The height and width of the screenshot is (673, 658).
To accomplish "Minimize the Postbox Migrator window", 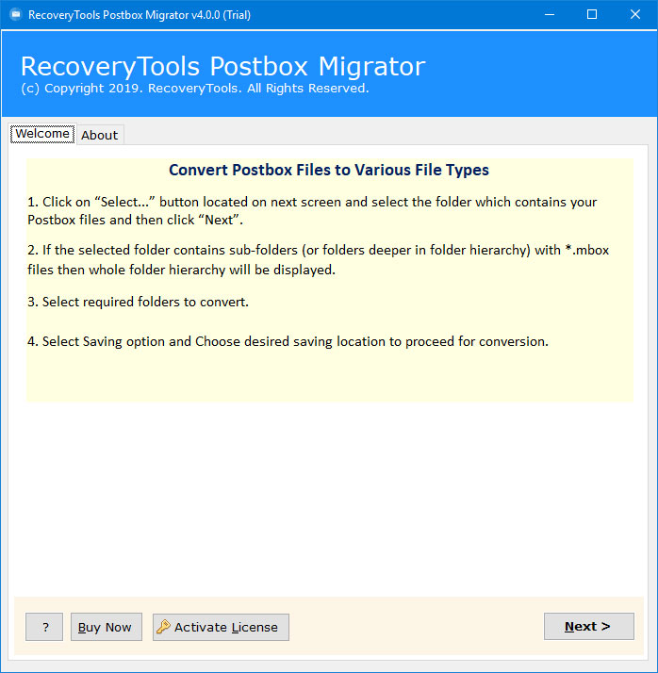I will click(x=550, y=14).
